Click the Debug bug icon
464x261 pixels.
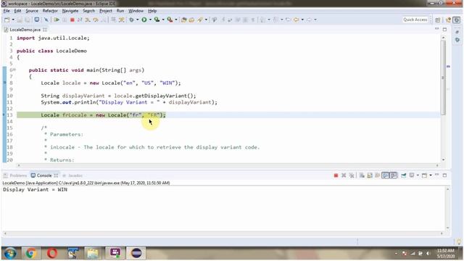point(131,20)
